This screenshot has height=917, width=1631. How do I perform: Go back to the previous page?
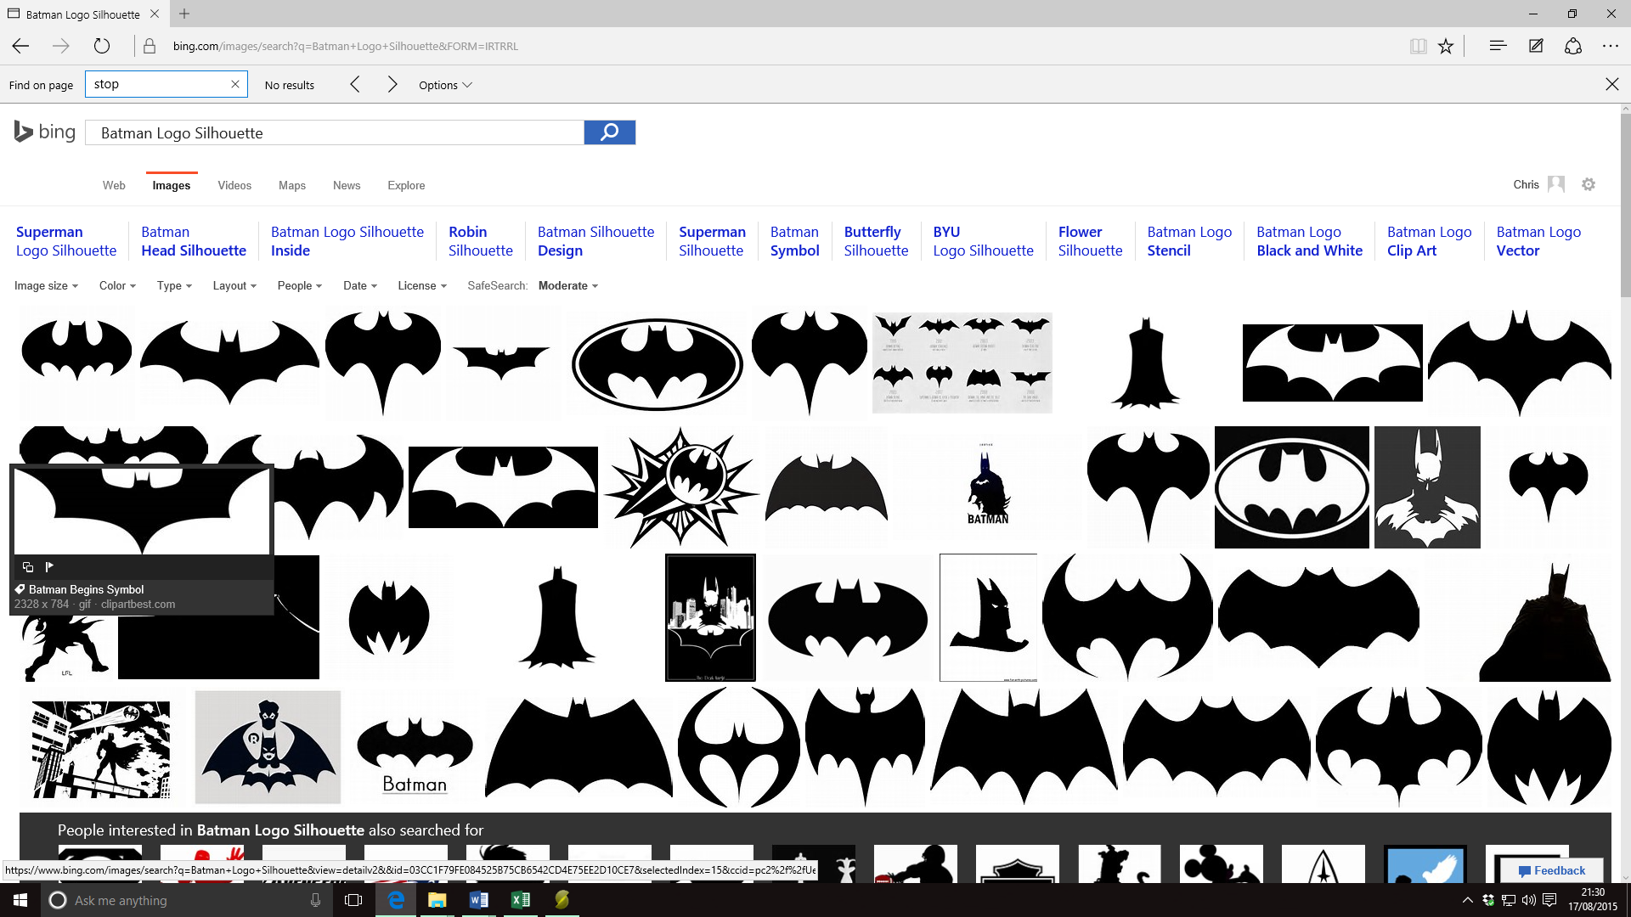[x=20, y=46]
